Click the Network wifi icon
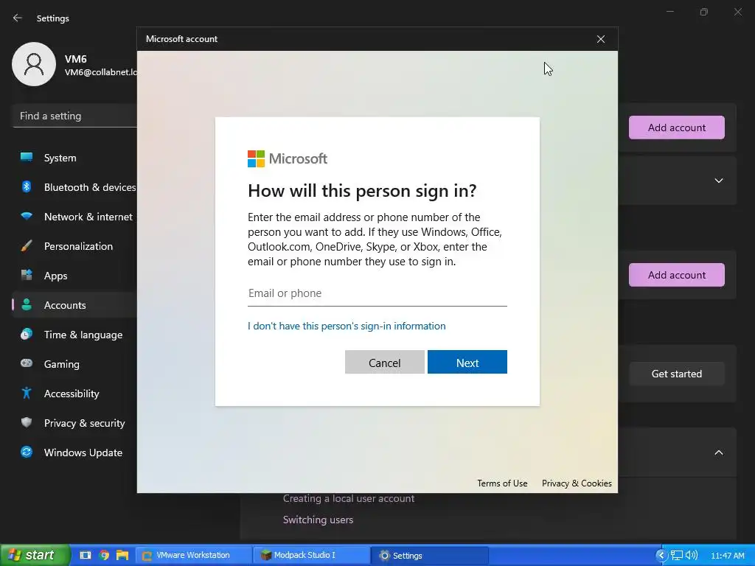Image resolution: width=755 pixels, height=566 pixels. 27,216
